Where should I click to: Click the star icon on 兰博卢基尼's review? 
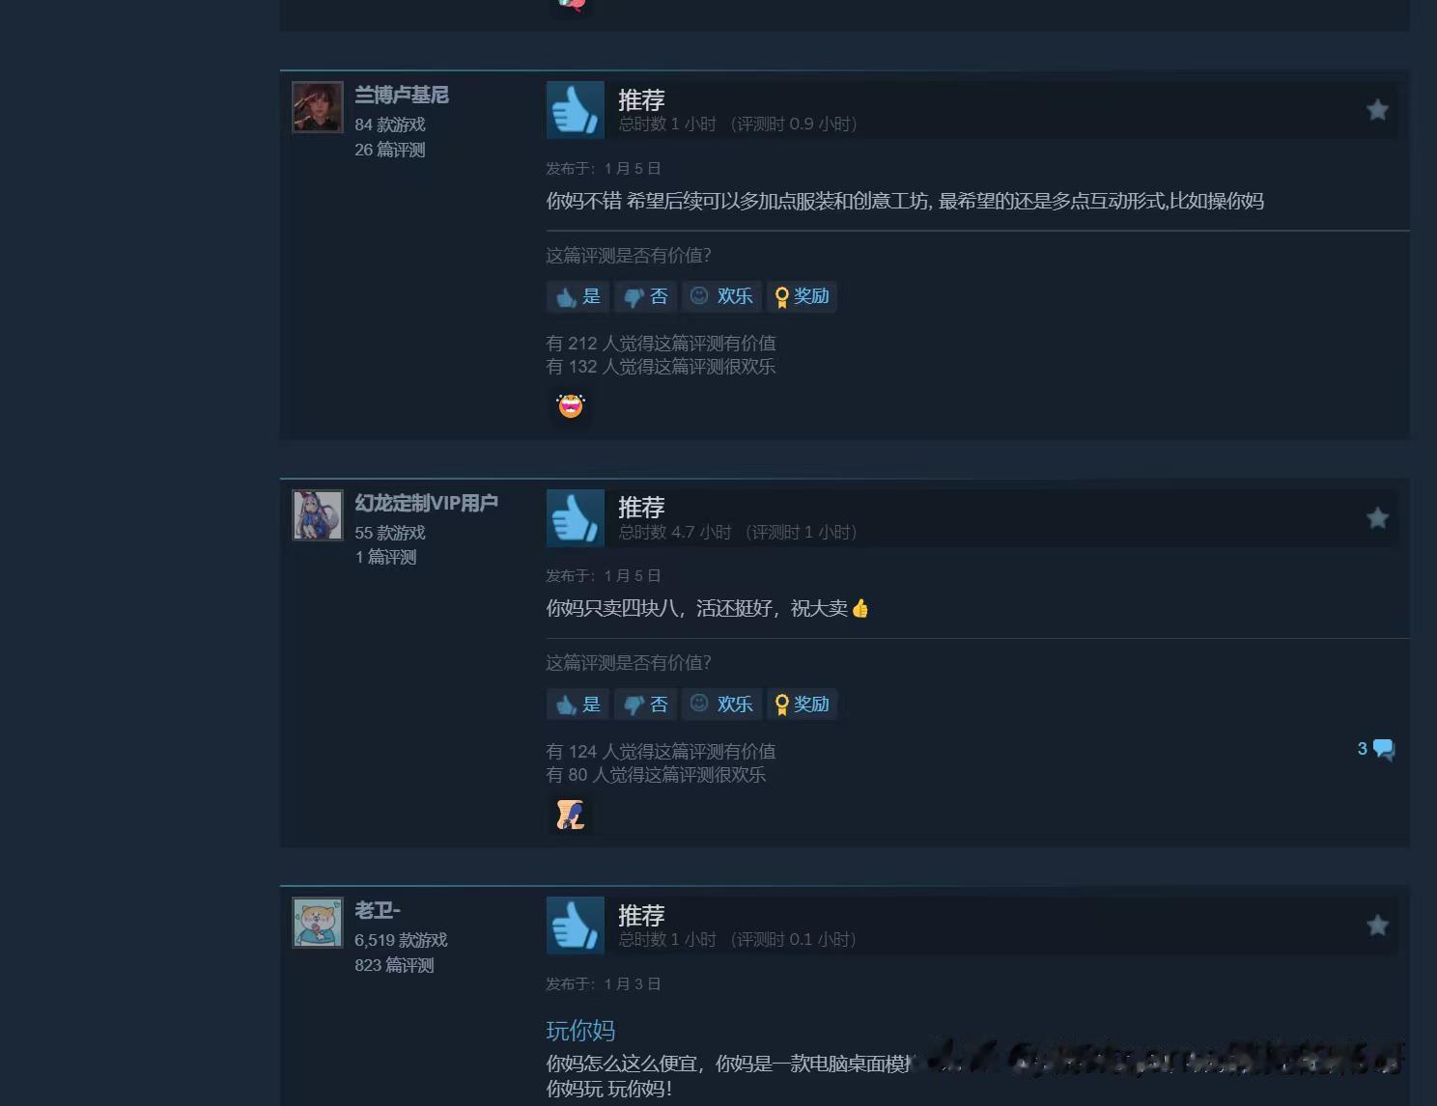pos(1377,110)
